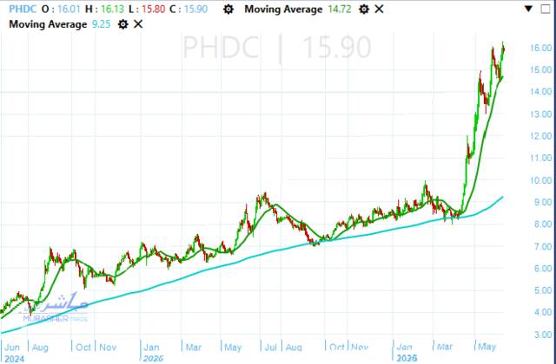Open settings for Moving Average 9.25
The height and width of the screenshot is (364, 556).
click(x=123, y=24)
